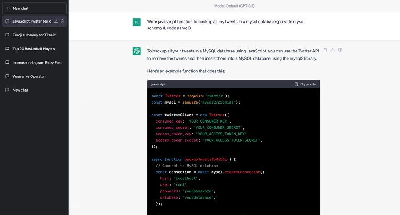Image resolution: width=400 pixels, height=215 pixels.
Task: Give thumbs down to the response
Action: click(x=340, y=50)
